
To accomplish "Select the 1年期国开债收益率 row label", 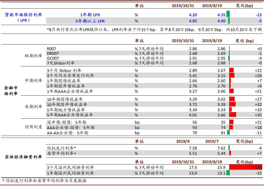I will pyautogui.click(x=66, y=86).
